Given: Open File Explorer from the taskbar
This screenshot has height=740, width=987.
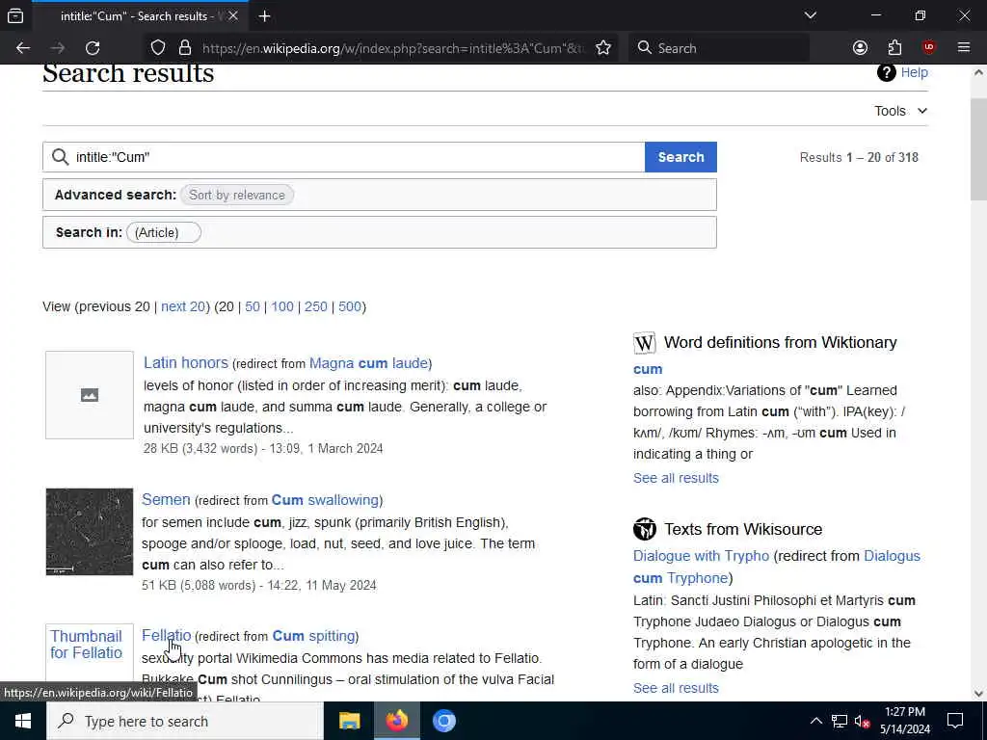Looking at the screenshot, I should 349,721.
